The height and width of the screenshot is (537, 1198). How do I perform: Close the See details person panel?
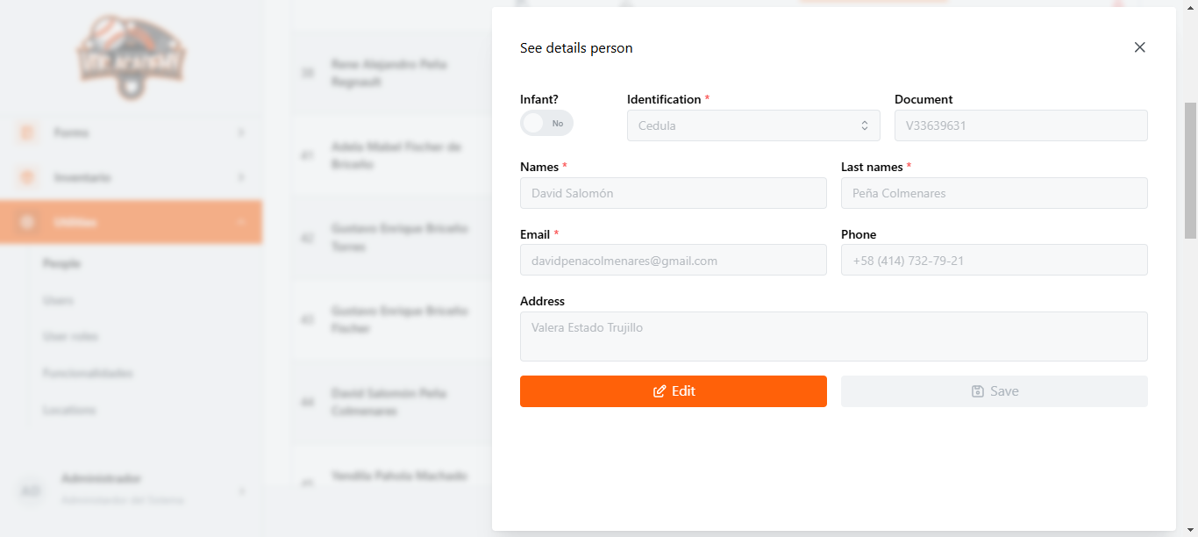[x=1139, y=47]
